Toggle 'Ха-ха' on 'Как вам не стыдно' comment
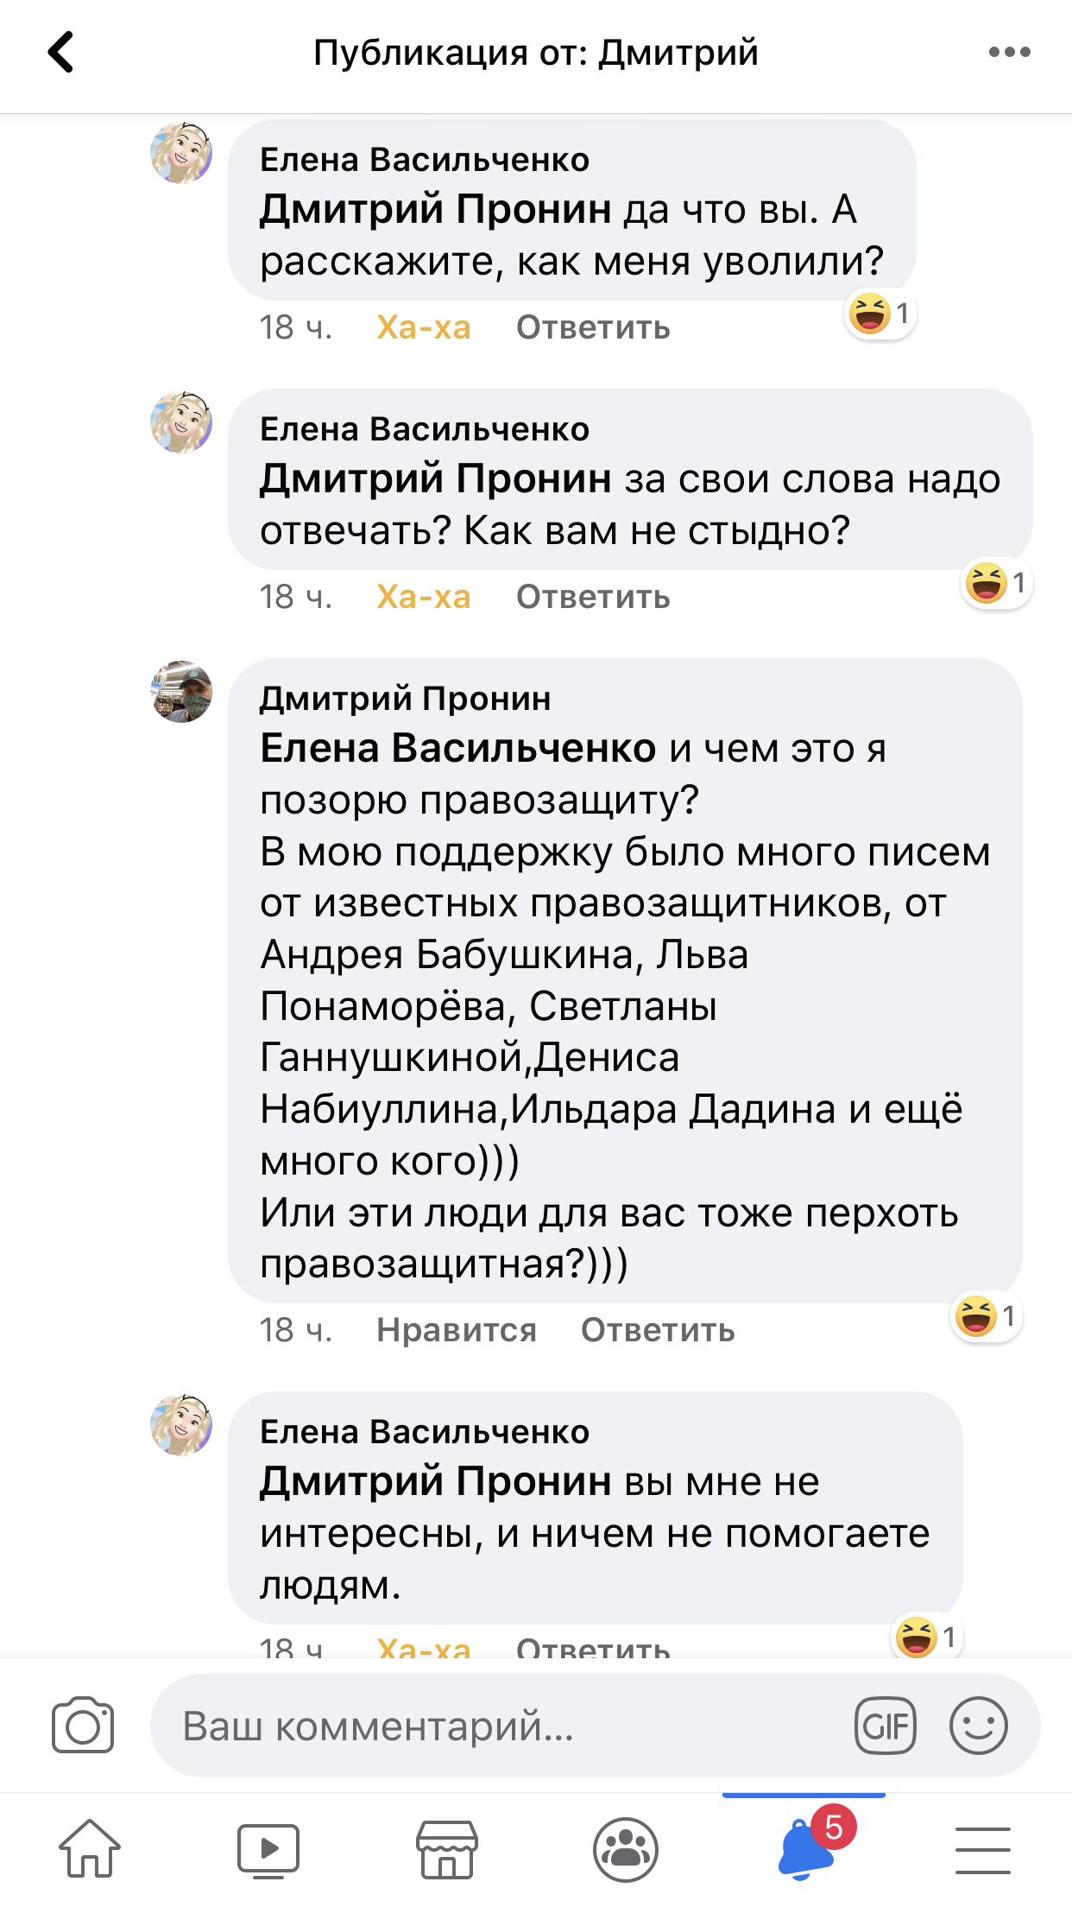 point(424,597)
